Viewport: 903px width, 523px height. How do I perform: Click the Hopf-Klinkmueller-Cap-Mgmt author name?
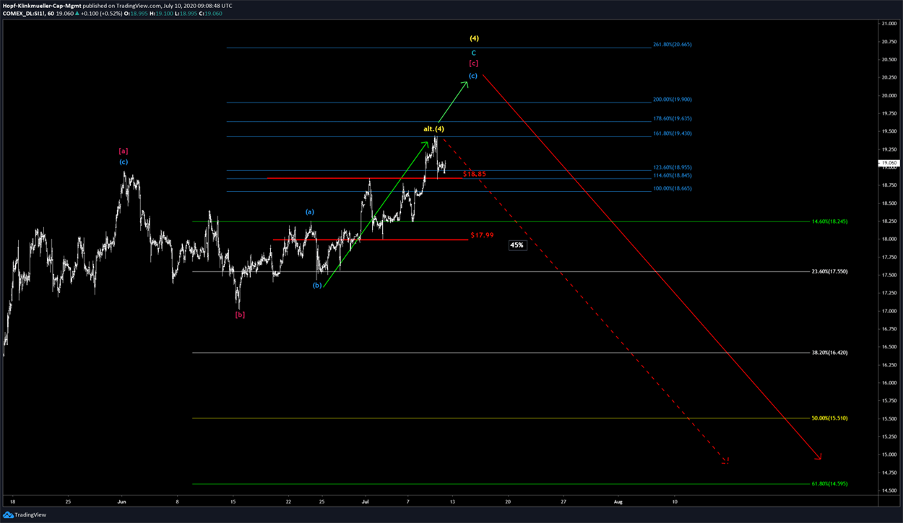(42, 5)
